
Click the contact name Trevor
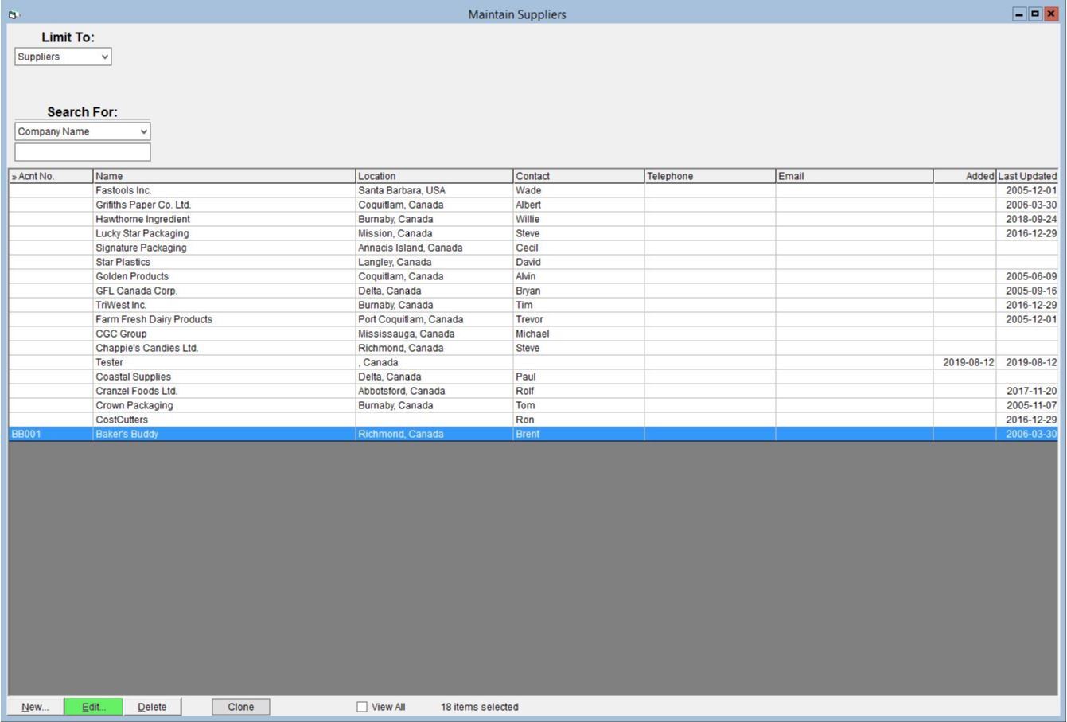tap(529, 319)
